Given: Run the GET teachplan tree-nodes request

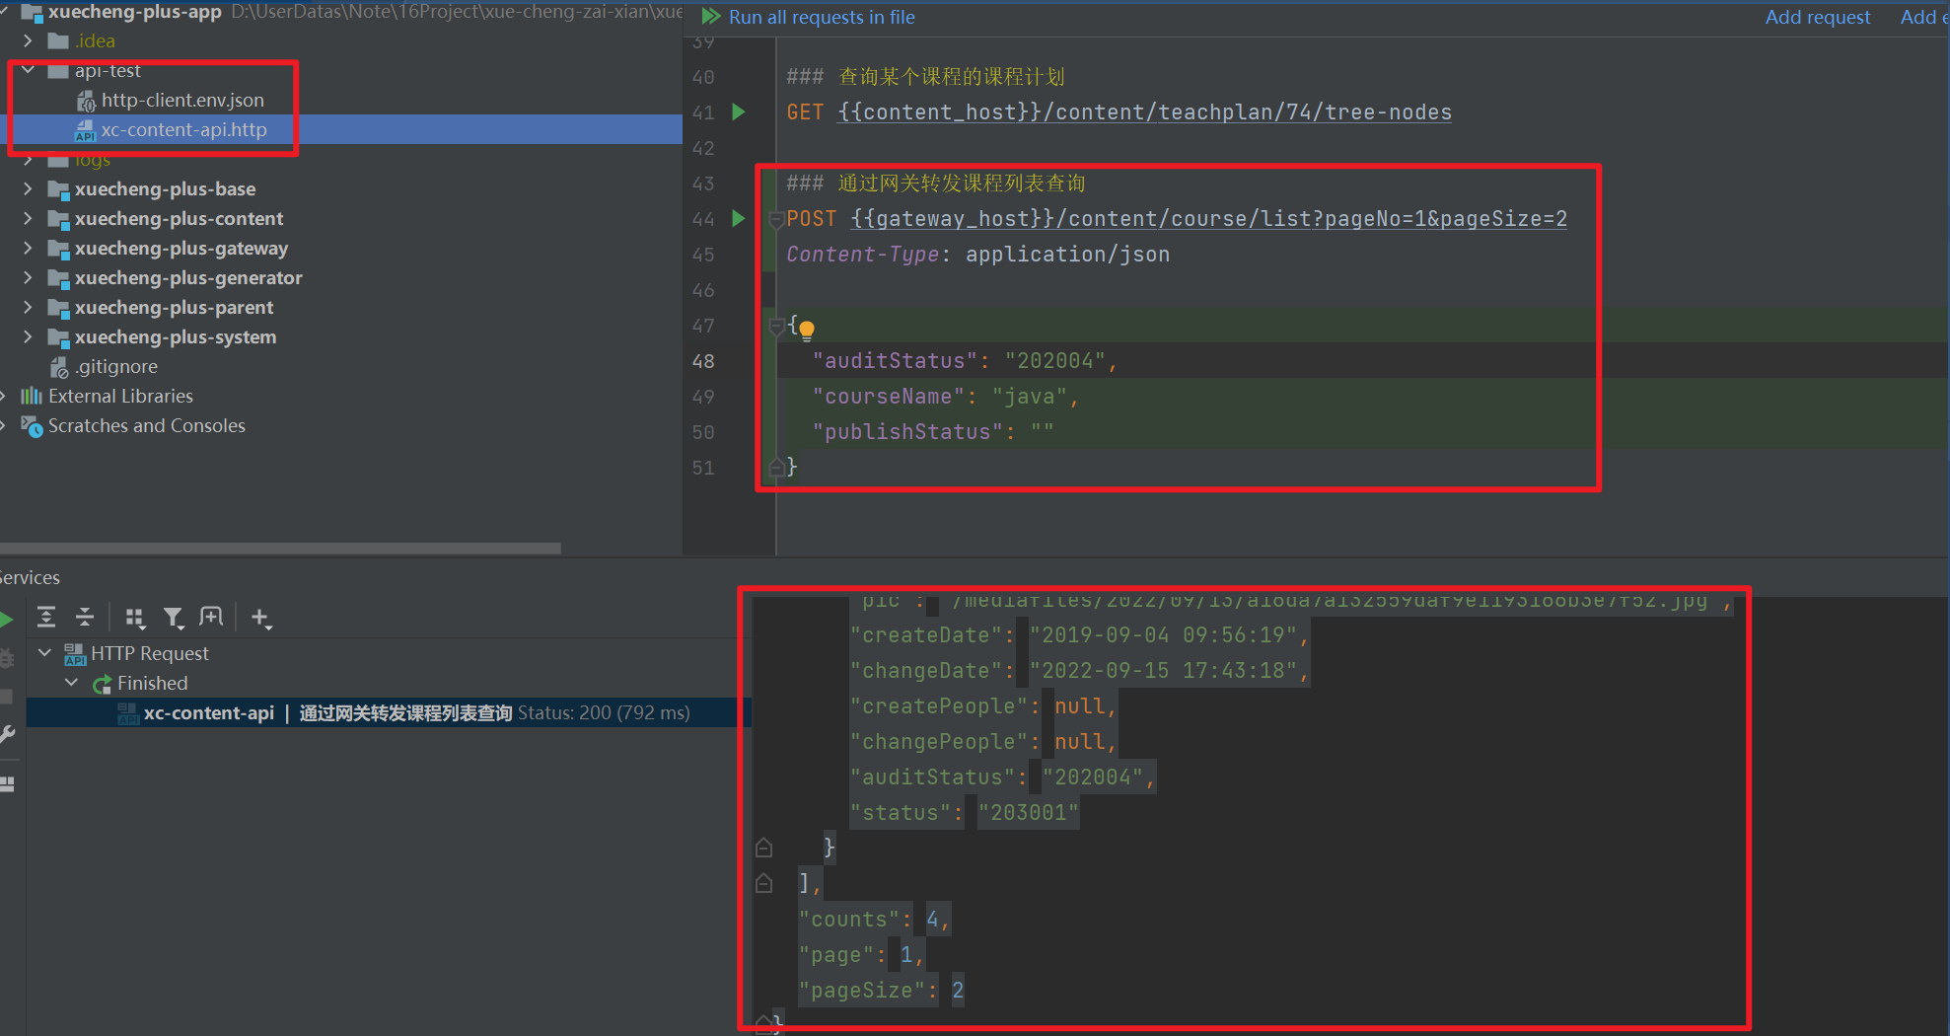Looking at the screenshot, I should [x=739, y=111].
